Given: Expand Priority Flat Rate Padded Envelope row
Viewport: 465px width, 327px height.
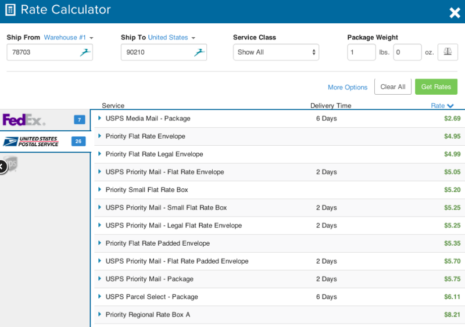Looking at the screenshot, I should point(99,243).
